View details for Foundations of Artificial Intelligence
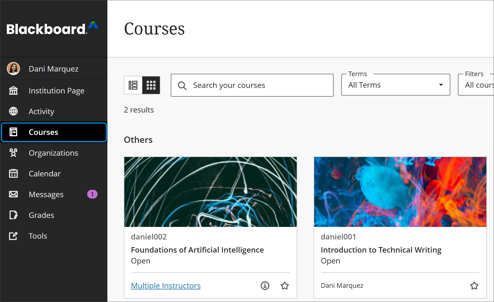494x302 pixels. (x=264, y=285)
